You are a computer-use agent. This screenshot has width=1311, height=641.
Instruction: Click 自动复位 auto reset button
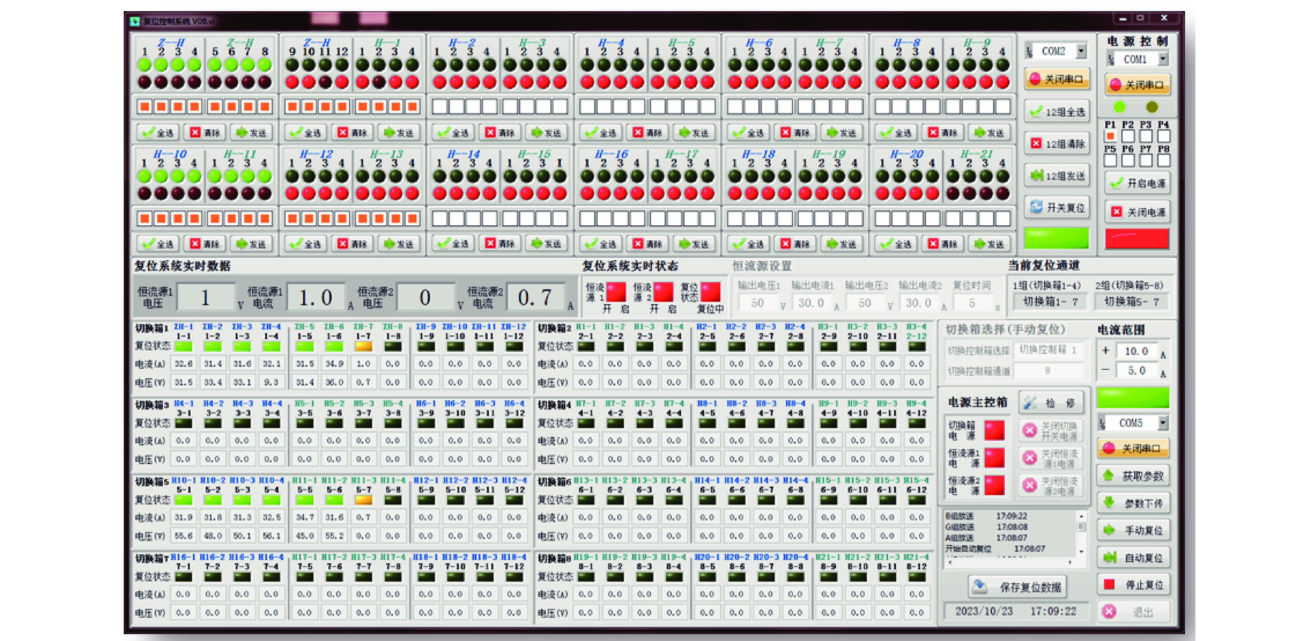coord(1133,558)
